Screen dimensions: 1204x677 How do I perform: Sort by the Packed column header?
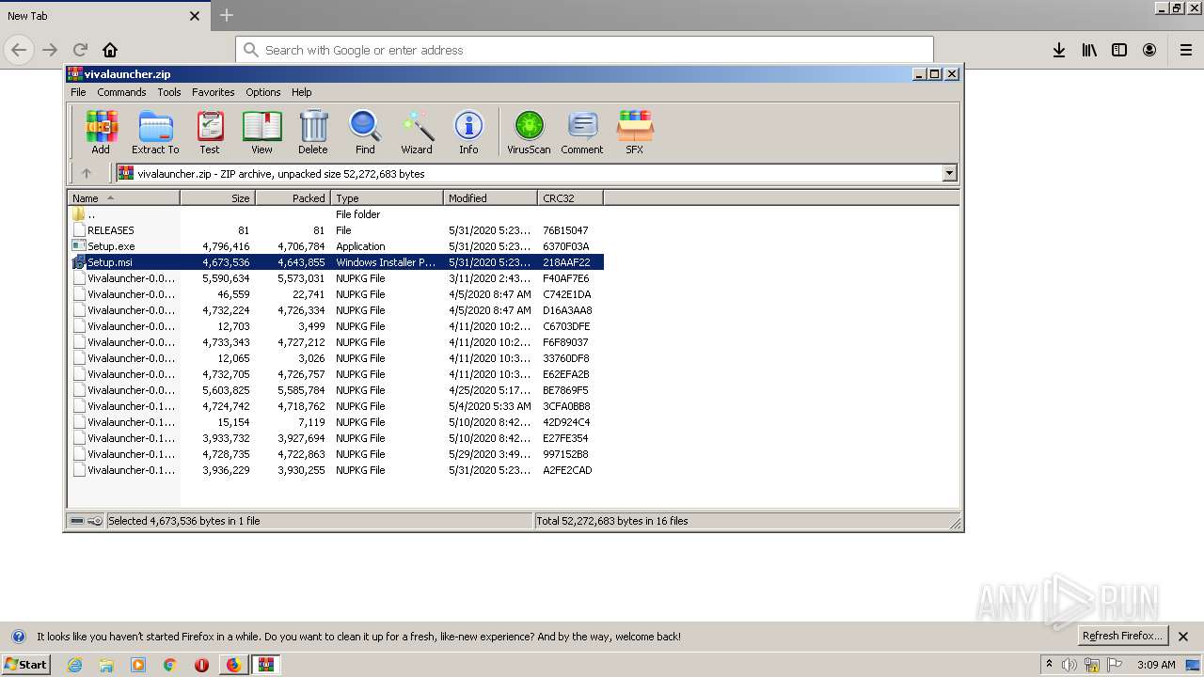pos(293,198)
